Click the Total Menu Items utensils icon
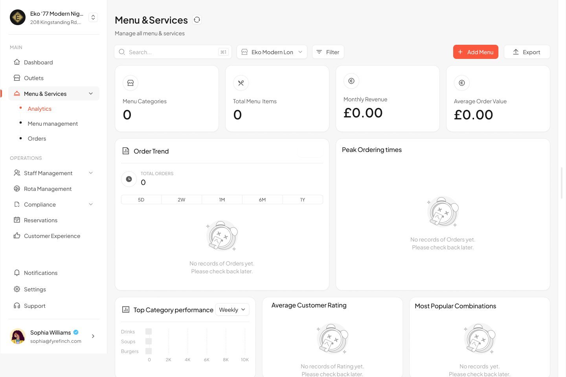The image size is (566, 377). [241, 83]
